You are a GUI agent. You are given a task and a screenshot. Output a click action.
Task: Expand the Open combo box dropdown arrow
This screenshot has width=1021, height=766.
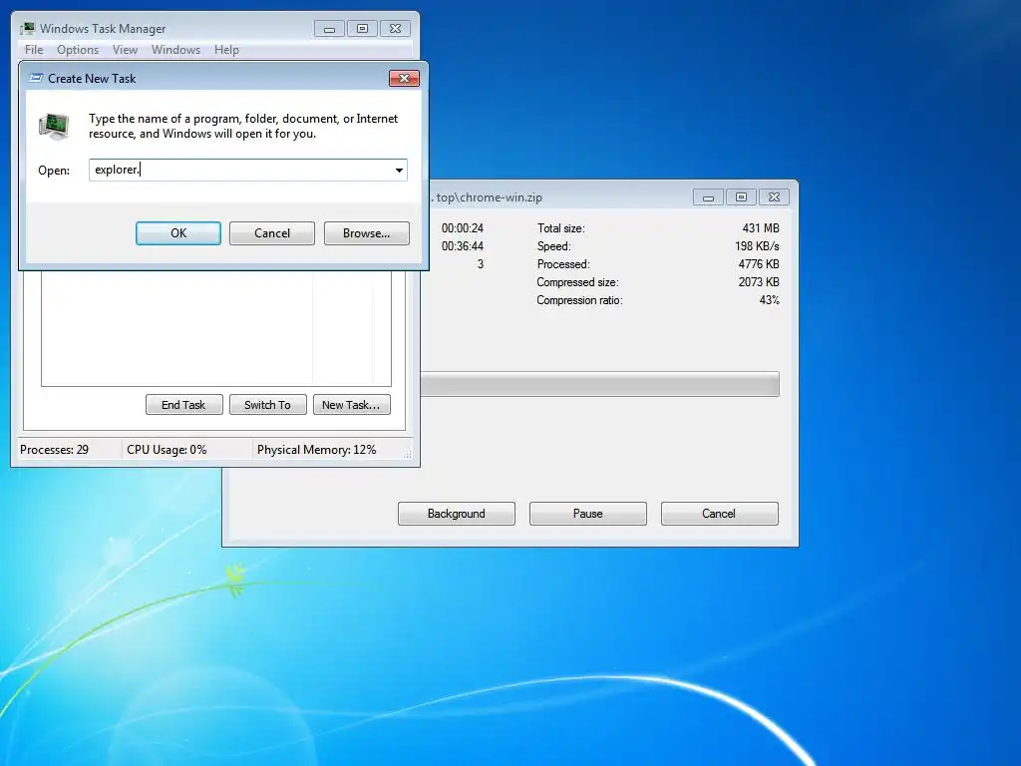pos(399,170)
